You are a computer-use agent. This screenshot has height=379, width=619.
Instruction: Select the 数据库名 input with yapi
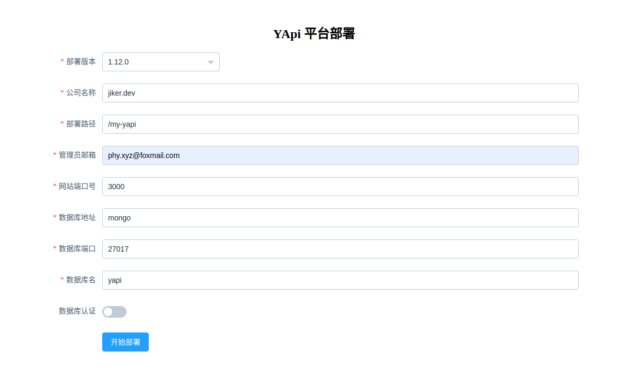click(340, 280)
